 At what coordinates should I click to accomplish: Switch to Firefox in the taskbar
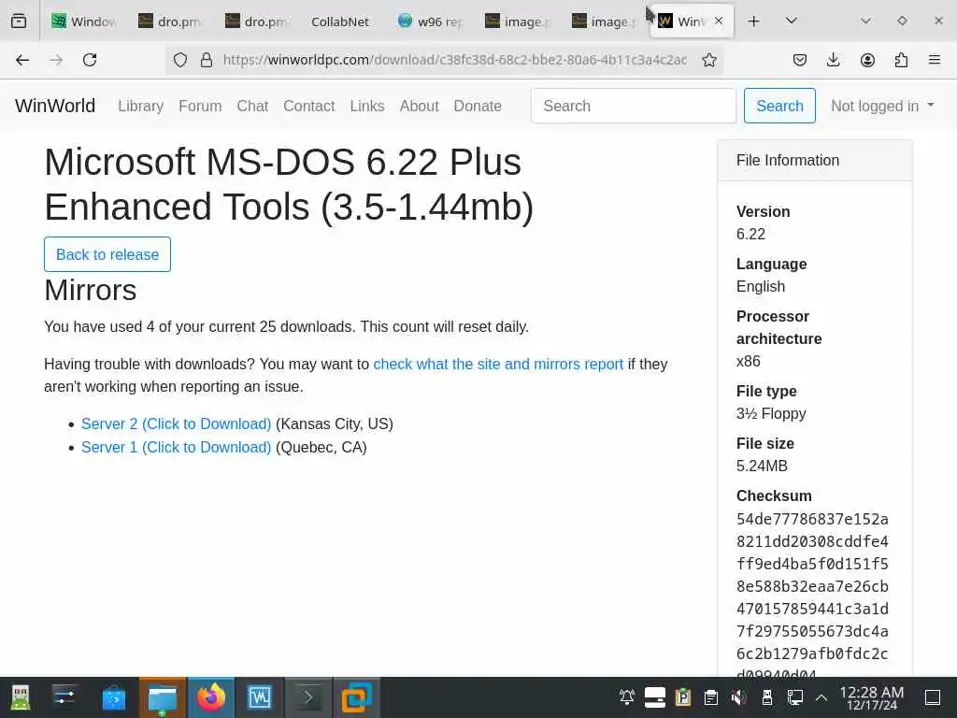click(211, 697)
